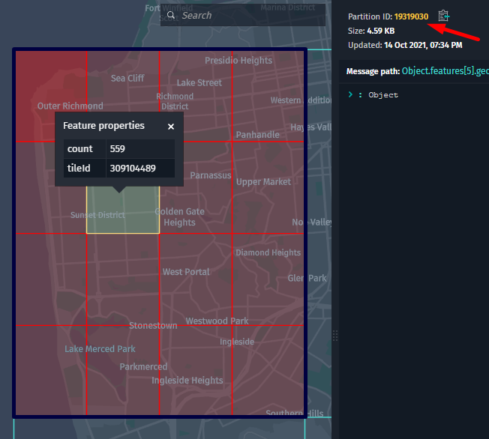489x439 pixels.
Task: Click the Lake Street map label
Action: (199, 82)
